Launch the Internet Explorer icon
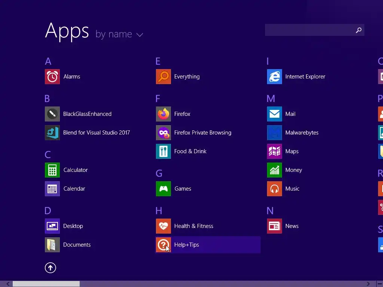 [275, 77]
